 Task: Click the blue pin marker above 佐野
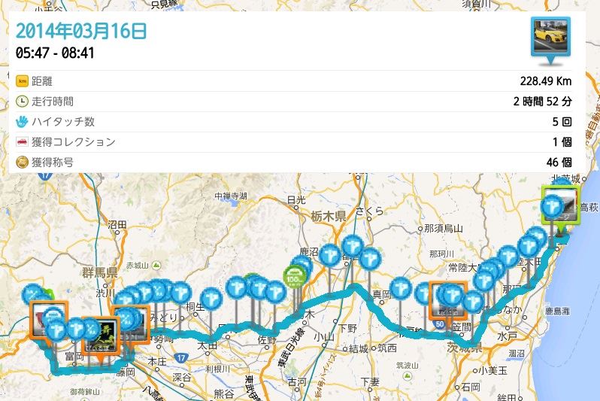(274, 292)
